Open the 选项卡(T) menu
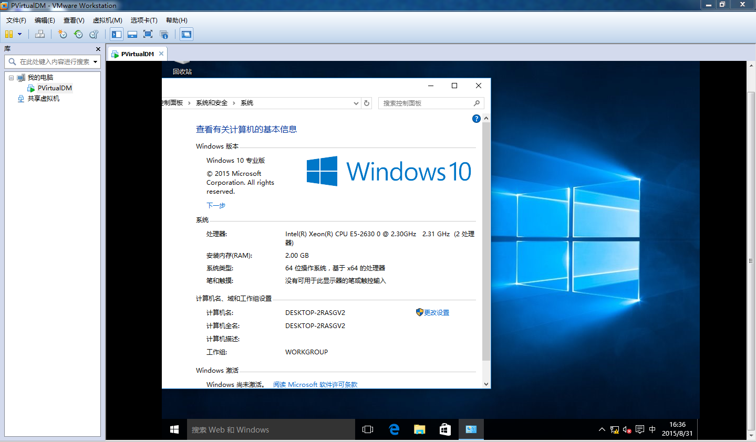The height and width of the screenshot is (442, 756). (x=144, y=20)
